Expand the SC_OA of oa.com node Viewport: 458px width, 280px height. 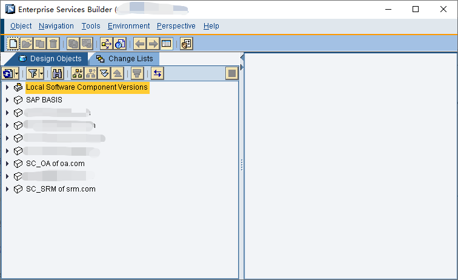[x=7, y=164]
